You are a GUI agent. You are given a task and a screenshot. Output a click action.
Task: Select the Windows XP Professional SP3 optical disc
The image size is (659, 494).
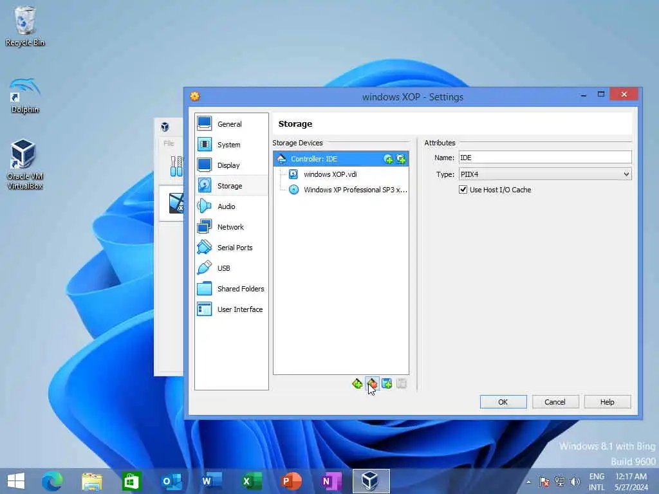pos(348,190)
